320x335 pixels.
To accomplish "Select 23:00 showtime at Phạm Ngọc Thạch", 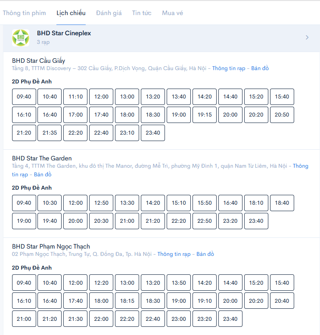I will (179, 319).
